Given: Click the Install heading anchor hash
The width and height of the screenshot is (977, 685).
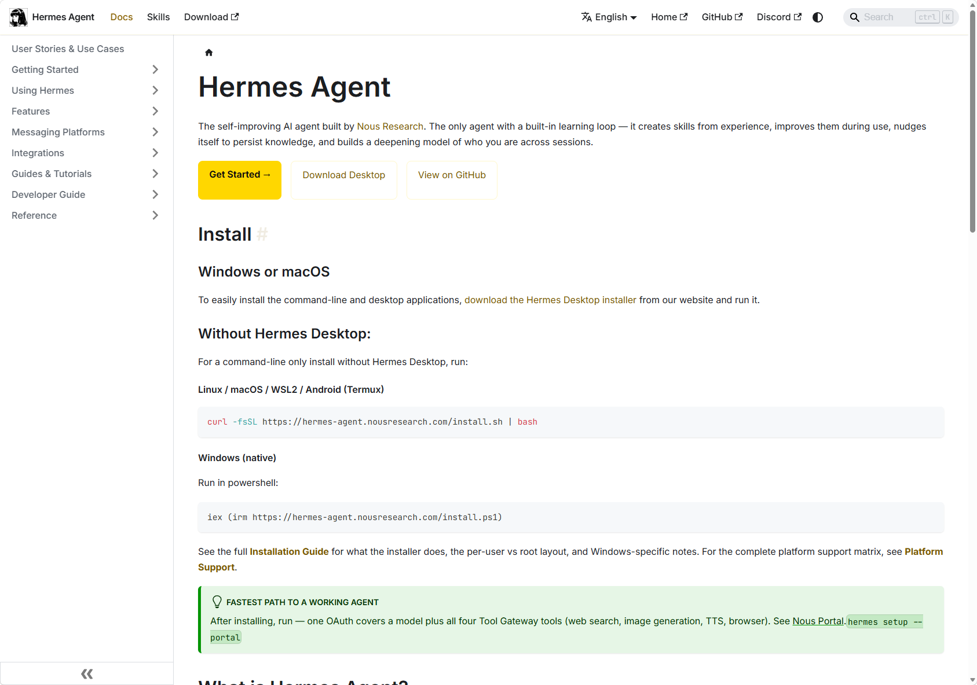Looking at the screenshot, I should tap(262, 234).
